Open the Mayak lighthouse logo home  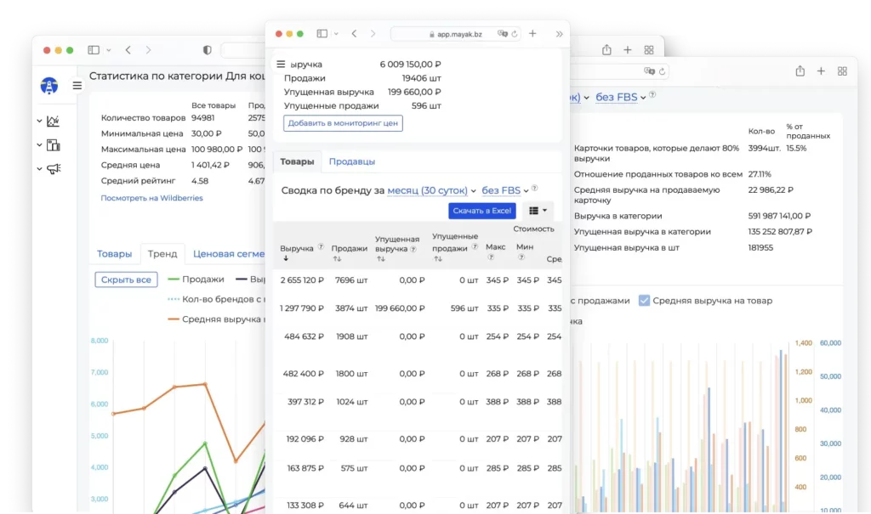48,86
